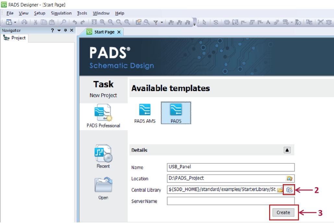The image size is (334, 223).
Task: Click the Zoom Out magnifier icon
Action: pyautogui.click(x=111, y=22)
